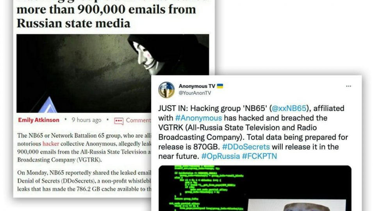This screenshot has width=375, height=211.
Task: Click the '9 hours ago' timestamp
Action: (87, 120)
